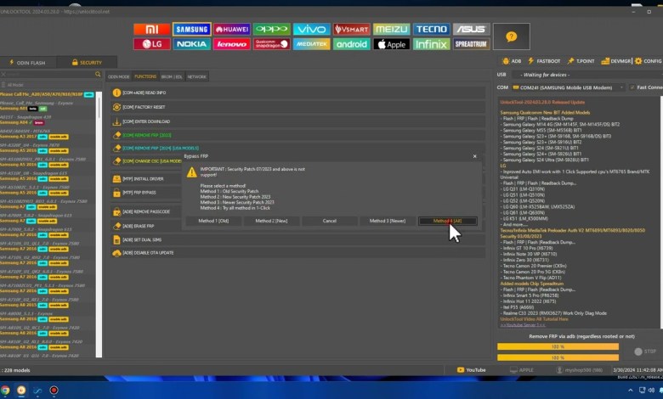The image size is (663, 399).
Task: Choose the Spreadtrum brand logo
Action: pos(472,44)
